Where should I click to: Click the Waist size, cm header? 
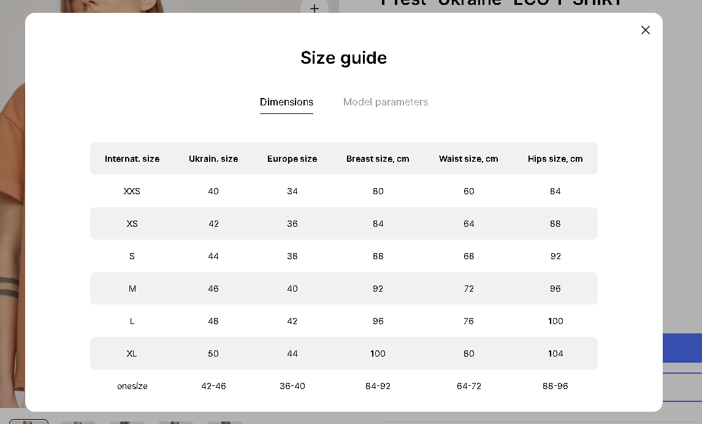(469, 159)
